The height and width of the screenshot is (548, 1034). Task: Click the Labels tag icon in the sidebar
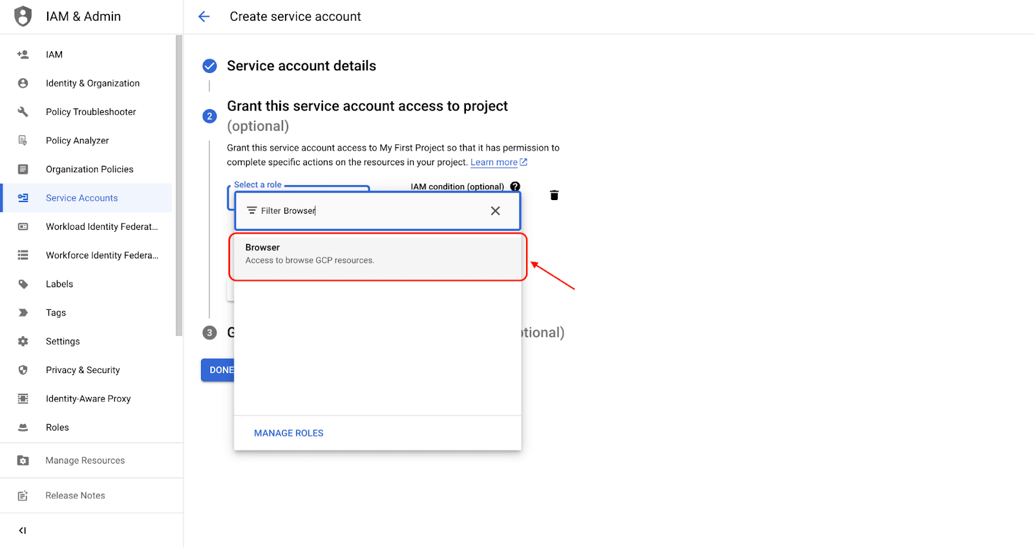pyautogui.click(x=23, y=284)
